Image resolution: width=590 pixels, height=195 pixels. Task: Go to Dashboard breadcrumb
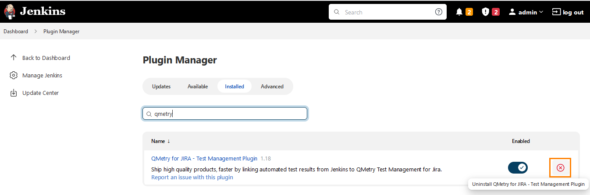pyautogui.click(x=16, y=31)
